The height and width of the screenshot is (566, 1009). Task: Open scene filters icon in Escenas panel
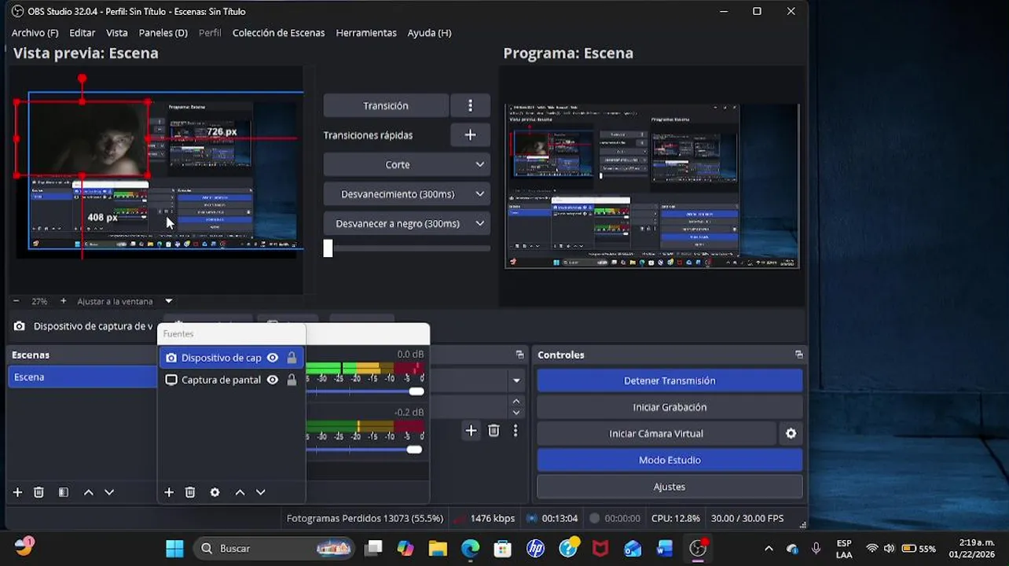(64, 492)
